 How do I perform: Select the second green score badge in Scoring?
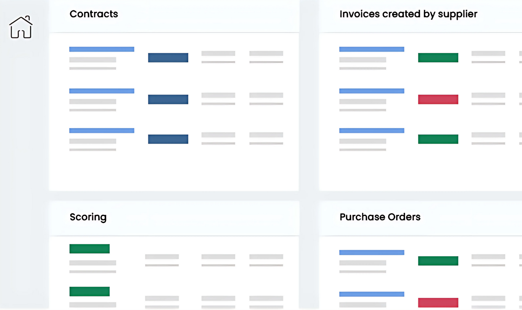coord(89,291)
